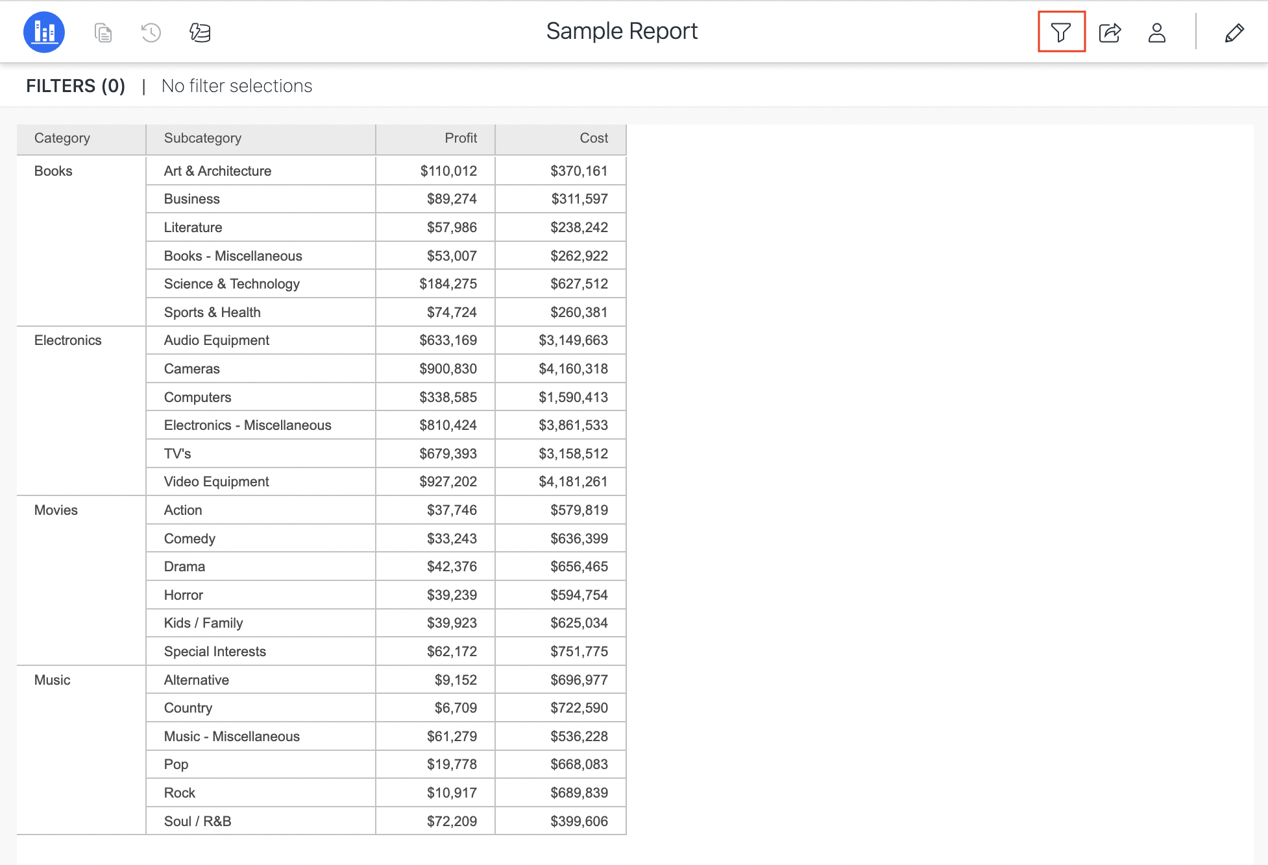This screenshot has width=1268, height=865.
Task: Click the Subcategory column header
Action: pyautogui.click(x=202, y=138)
